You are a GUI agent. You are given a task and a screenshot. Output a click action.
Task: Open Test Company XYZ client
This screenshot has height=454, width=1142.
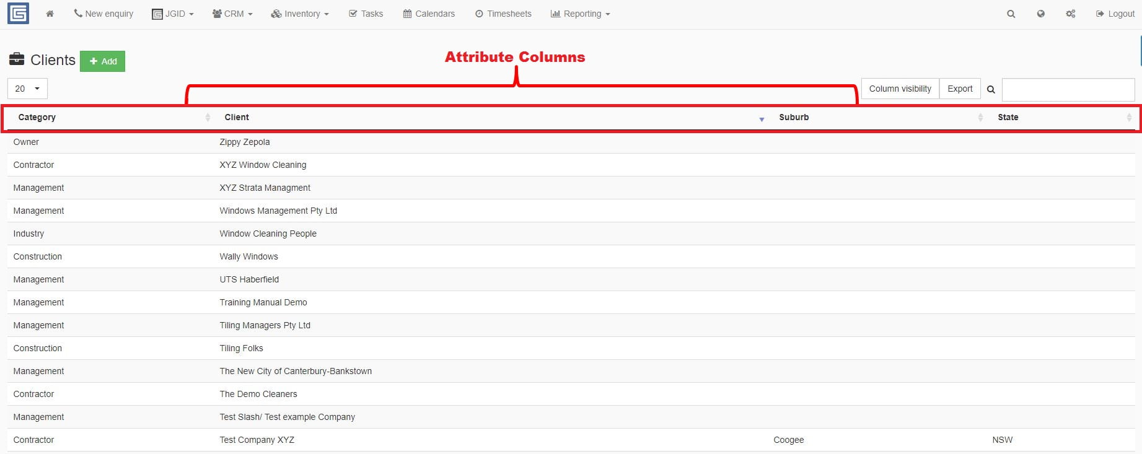pyautogui.click(x=257, y=440)
